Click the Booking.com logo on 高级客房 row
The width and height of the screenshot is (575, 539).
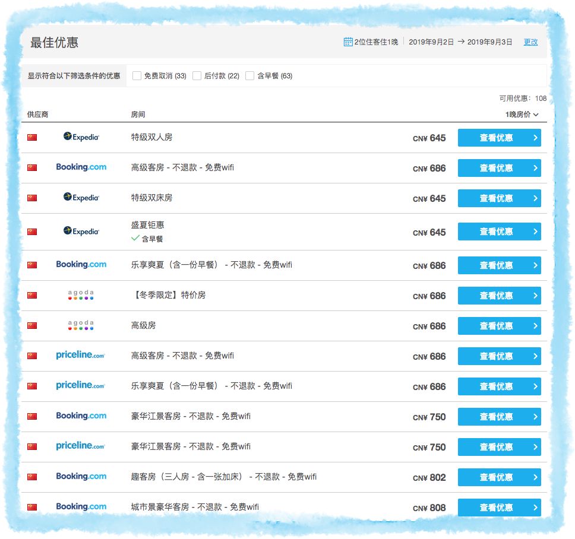point(81,167)
